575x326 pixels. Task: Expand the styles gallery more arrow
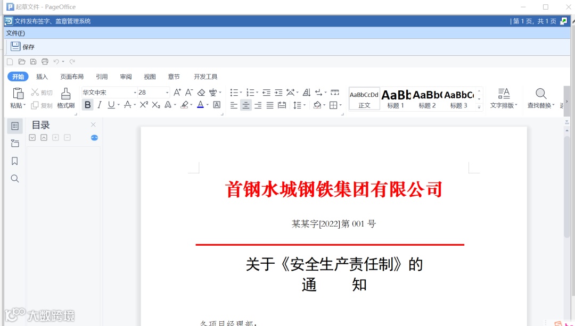point(479,107)
